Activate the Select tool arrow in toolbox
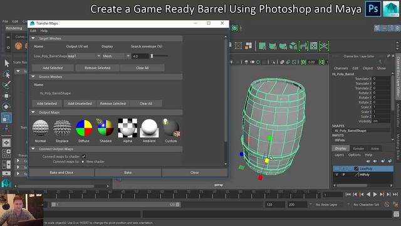Viewport: 401px width, 226px height. [x=6, y=63]
